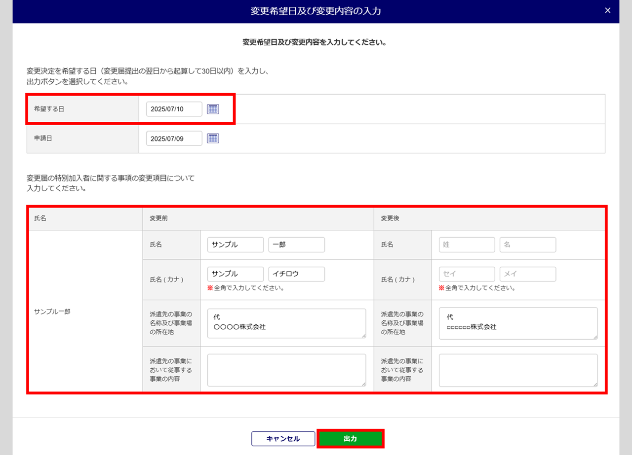This screenshot has height=455, width=632.
Task: Open calendar picker for 申請日
Action: [x=213, y=139]
